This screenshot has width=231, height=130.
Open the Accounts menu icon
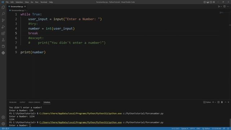[x=3, y=117]
